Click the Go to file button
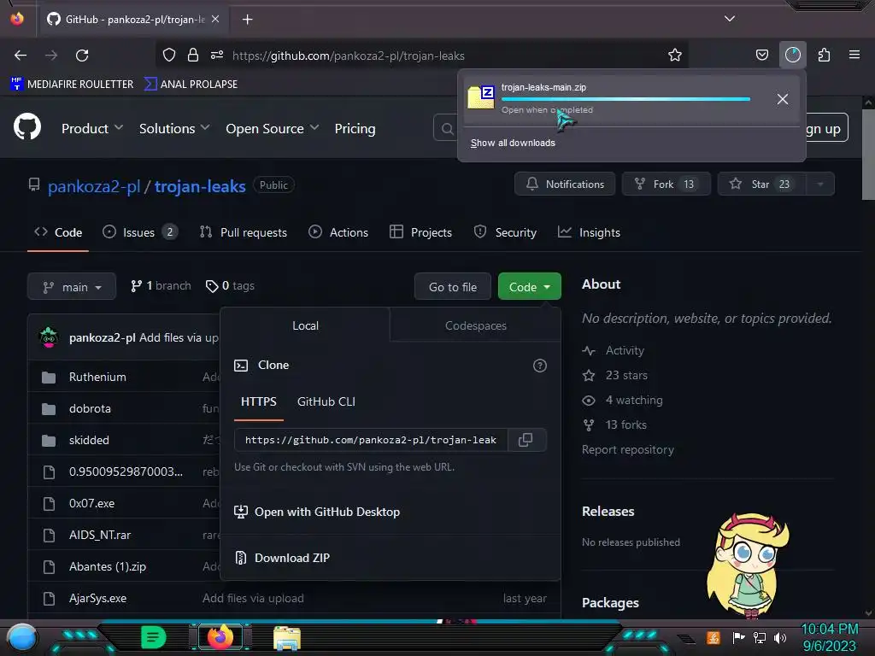Image resolution: width=875 pixels, height=656 pixels. click(x=453, y=287)
